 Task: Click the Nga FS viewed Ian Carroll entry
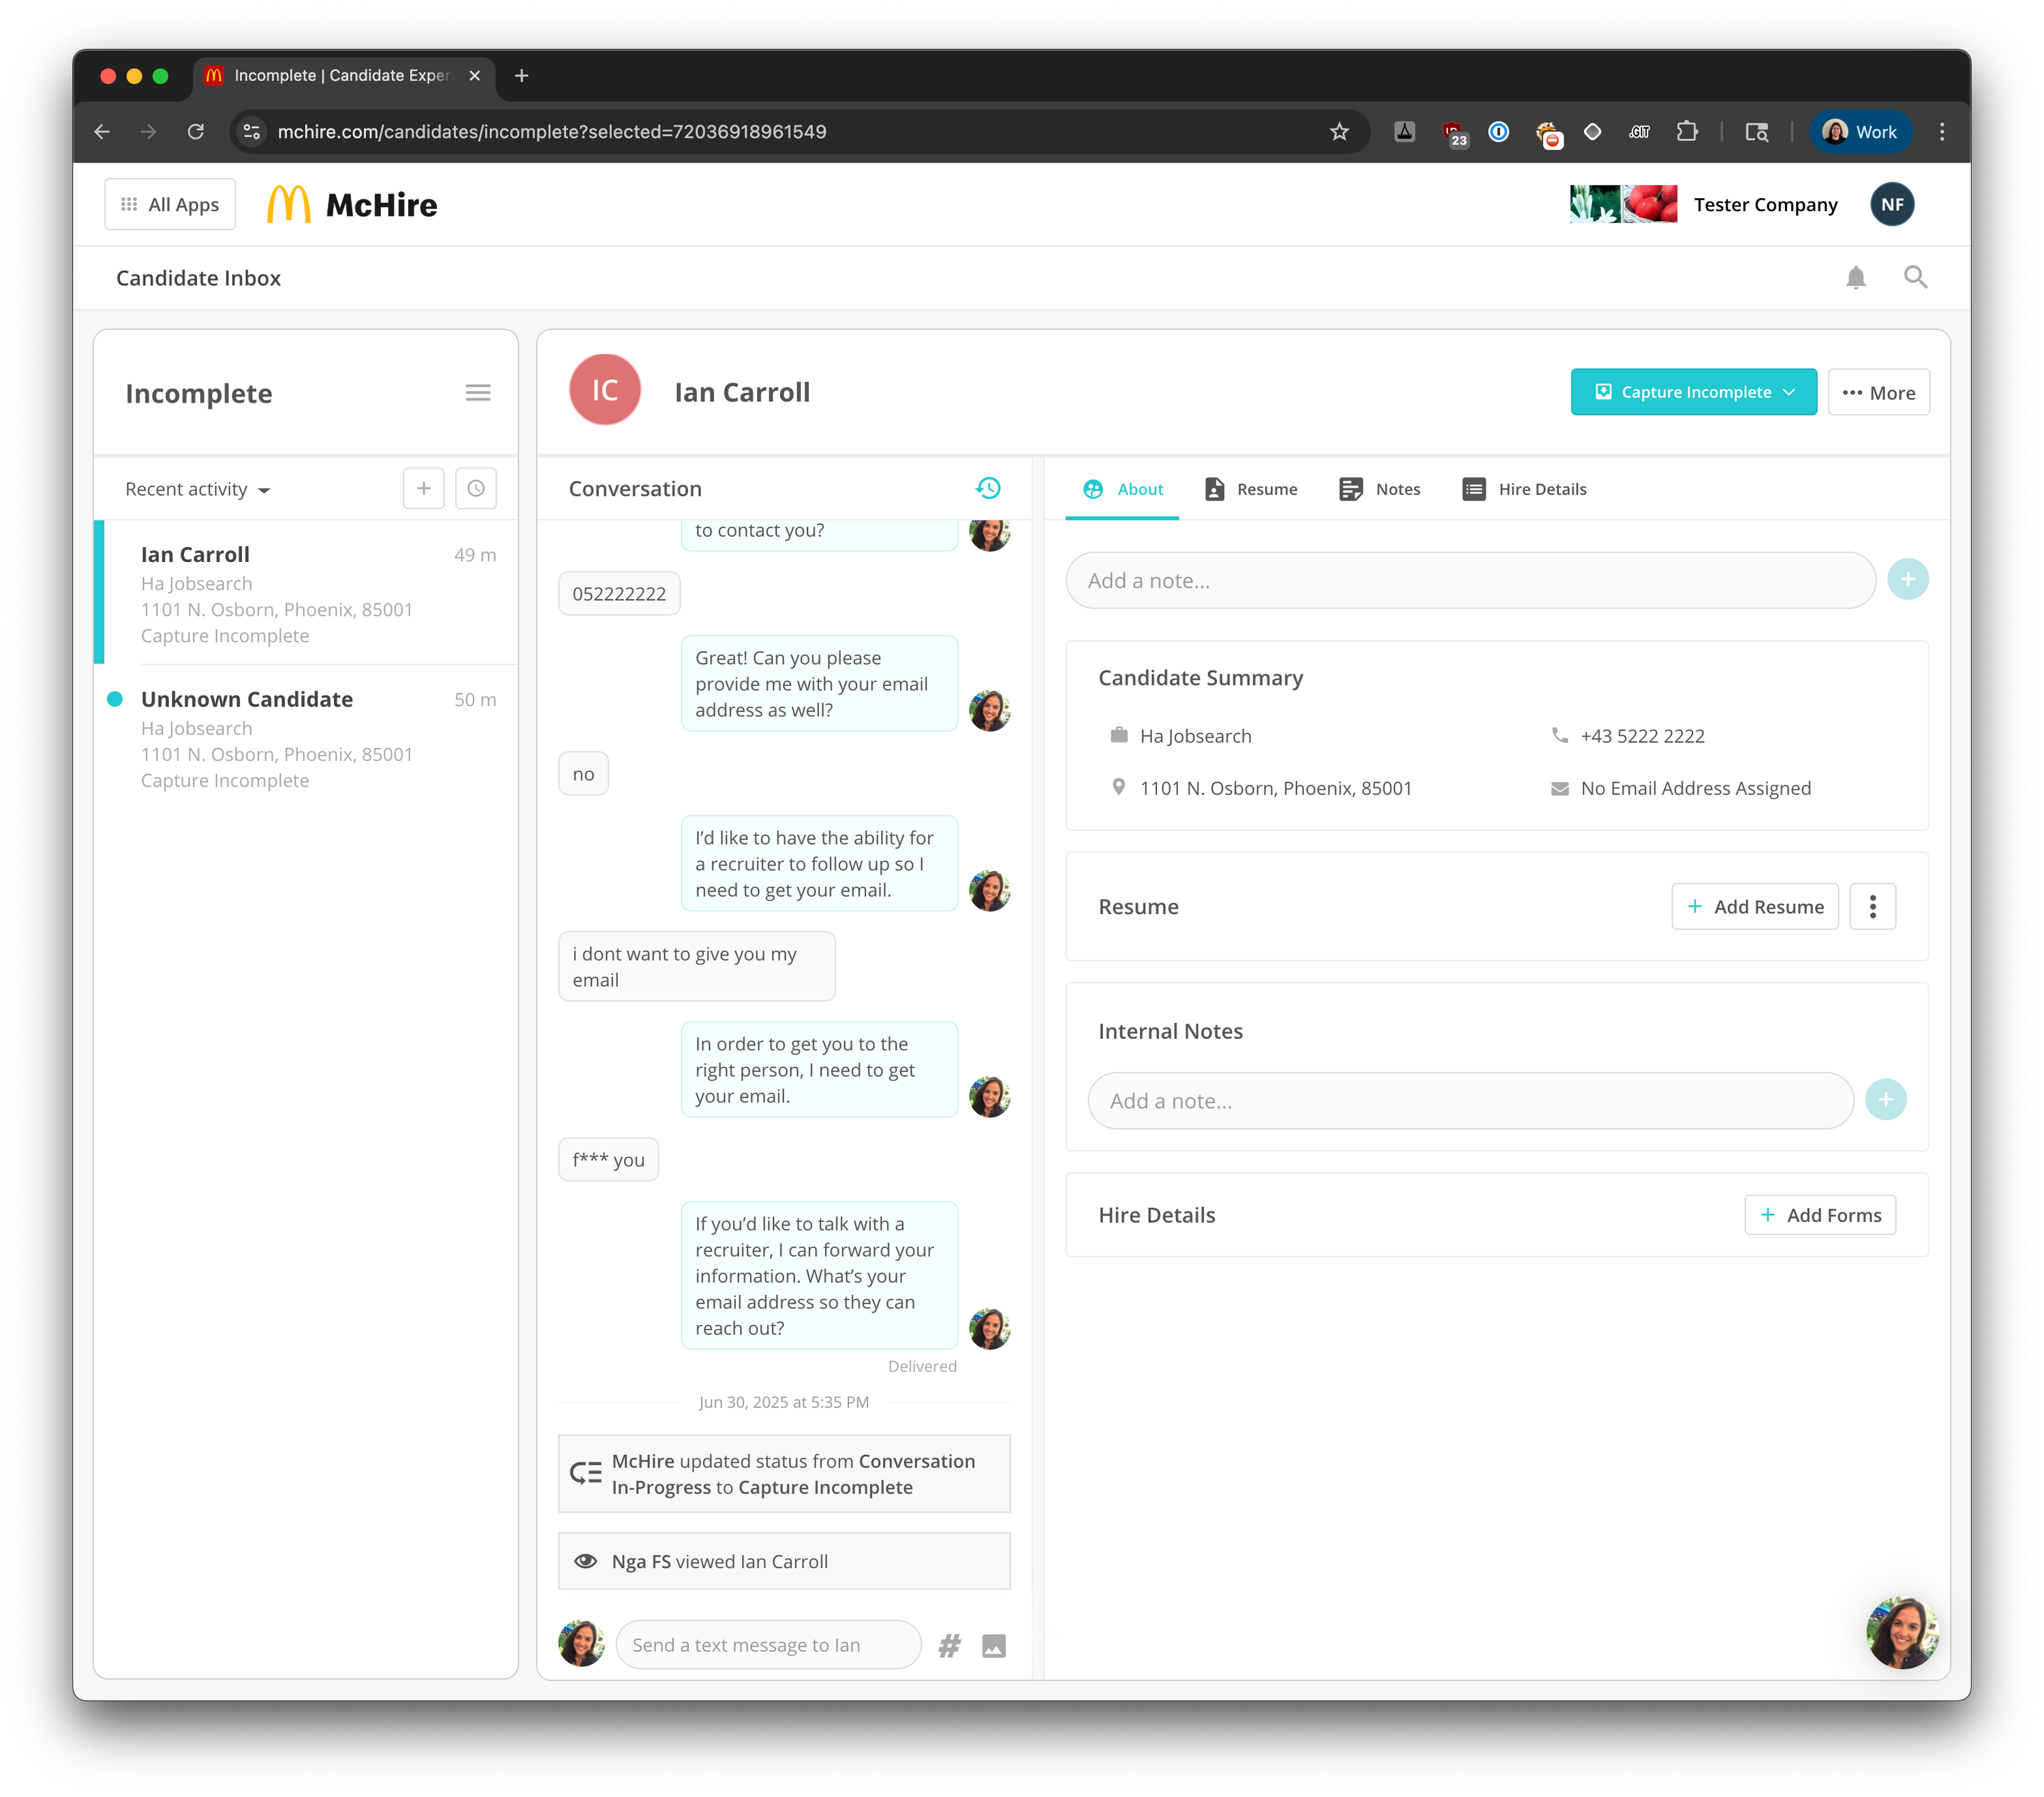click(784, 1561)
